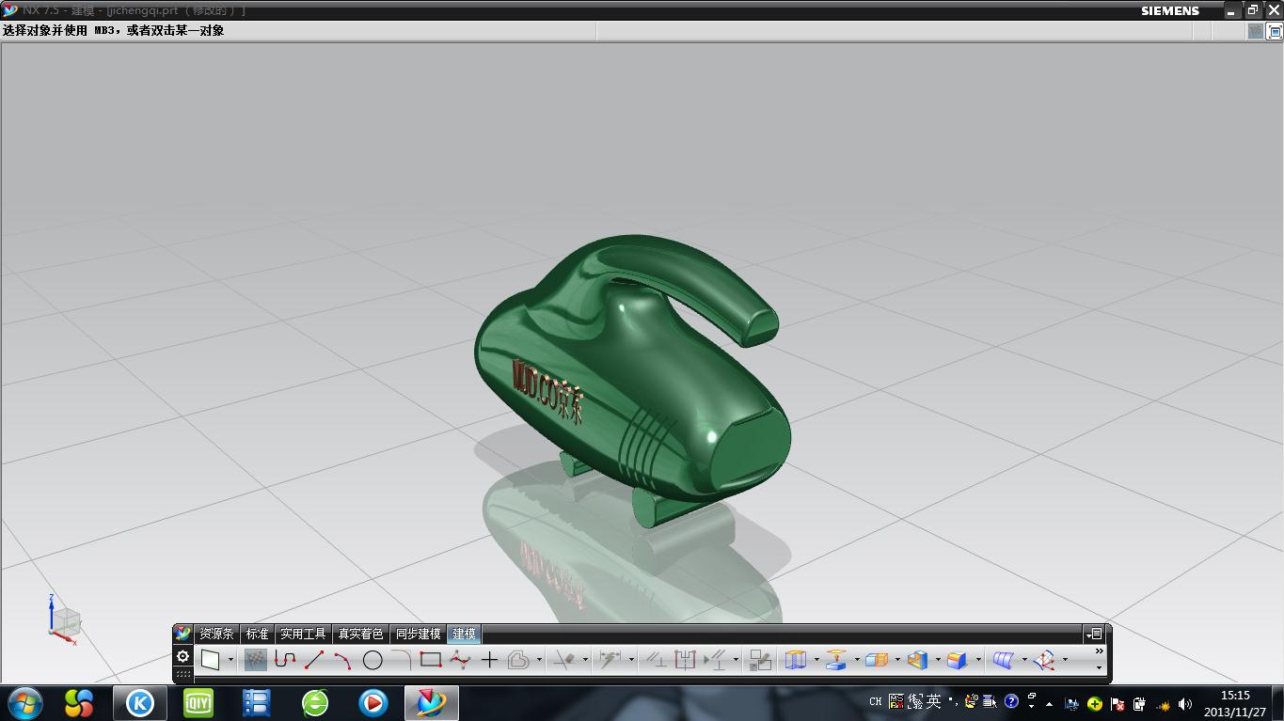Screen dimensions: 1284x721
Task: Select the Arc tool
Action: click(343, 660)
